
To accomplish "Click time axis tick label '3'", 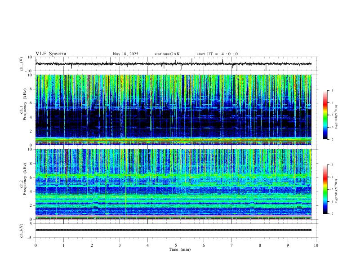I will pos(120,245).
